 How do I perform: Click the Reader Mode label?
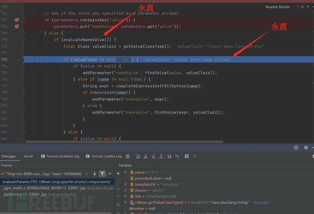point(277,7)
